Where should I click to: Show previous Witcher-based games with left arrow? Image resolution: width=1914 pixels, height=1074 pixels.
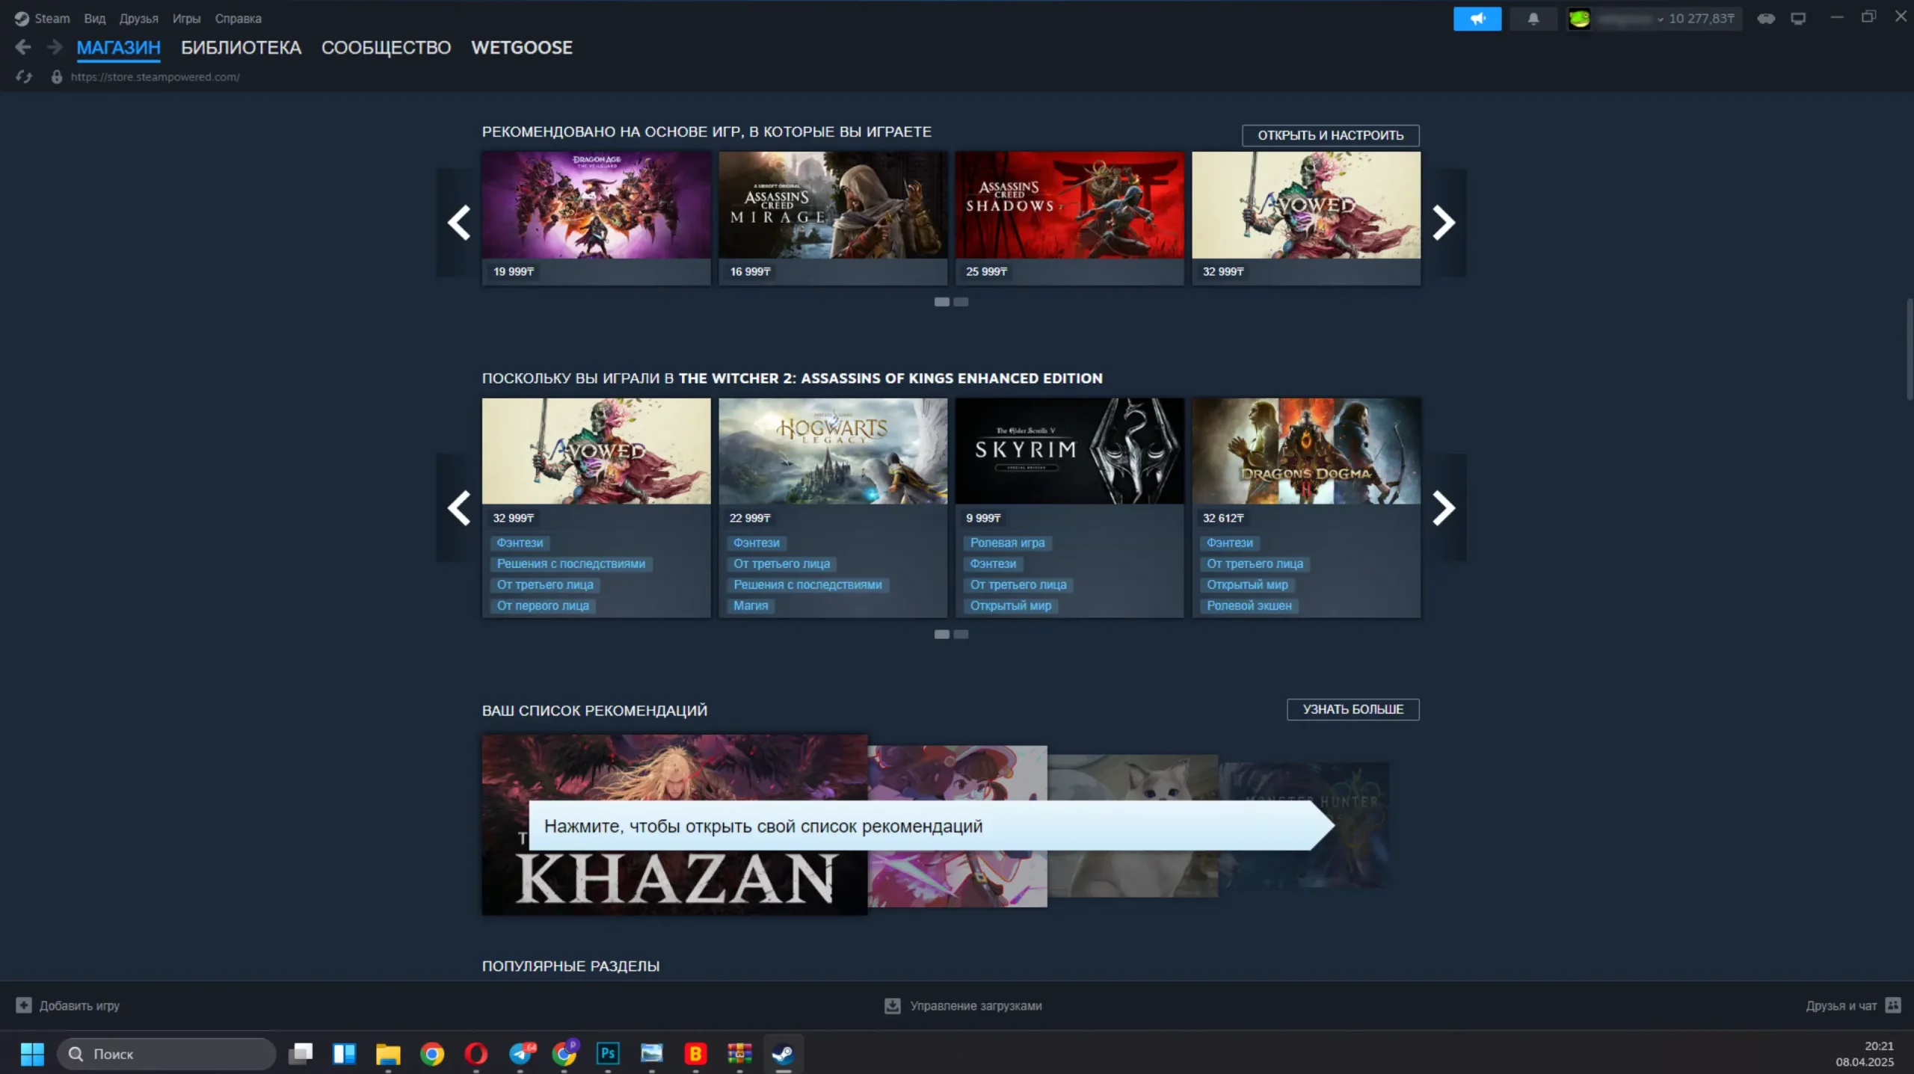pyautogui.click(x=458, y=508)
